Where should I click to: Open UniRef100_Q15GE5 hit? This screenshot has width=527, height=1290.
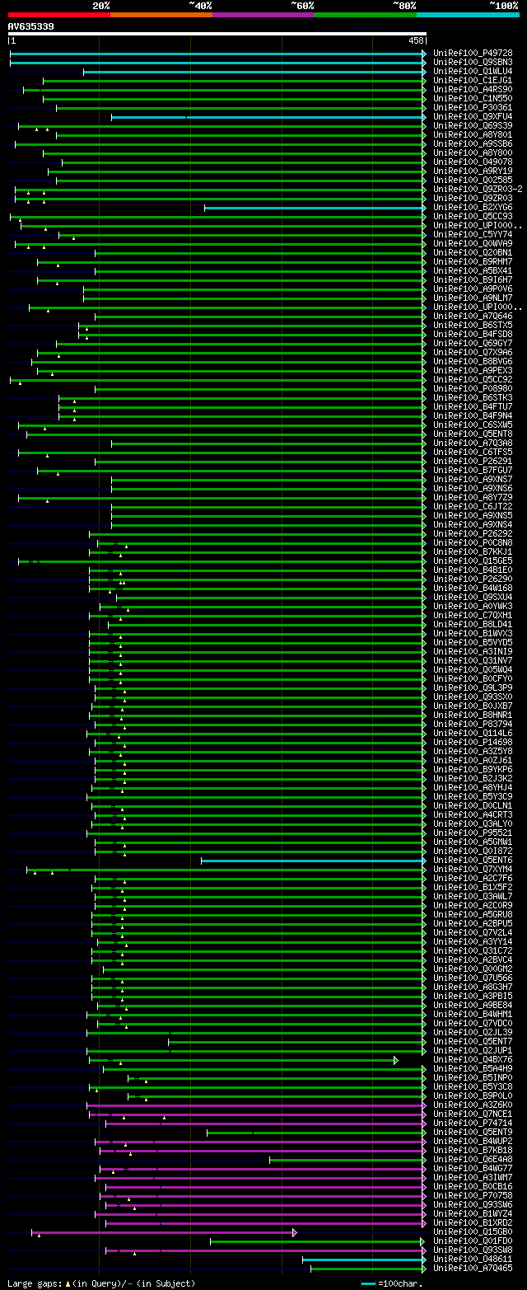pos(473,561)
